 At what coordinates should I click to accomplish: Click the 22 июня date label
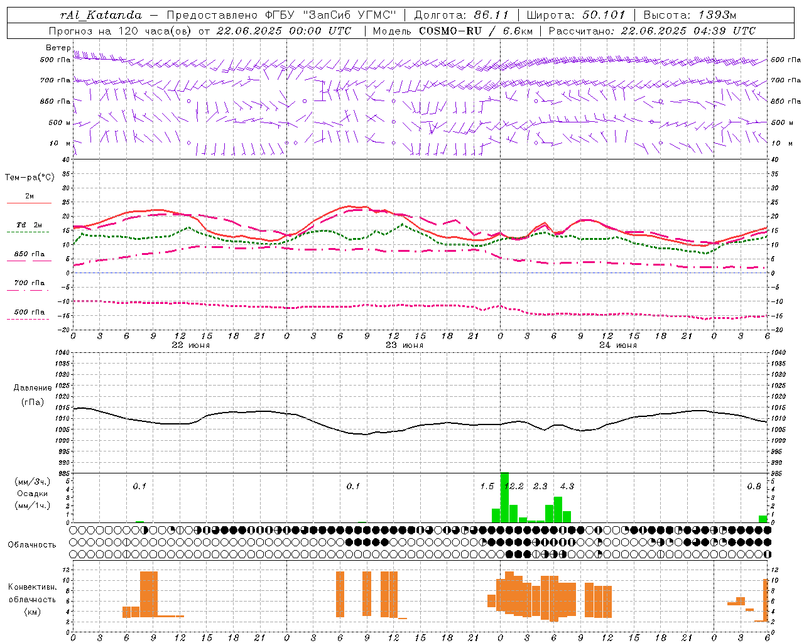[x=191, y=345]
